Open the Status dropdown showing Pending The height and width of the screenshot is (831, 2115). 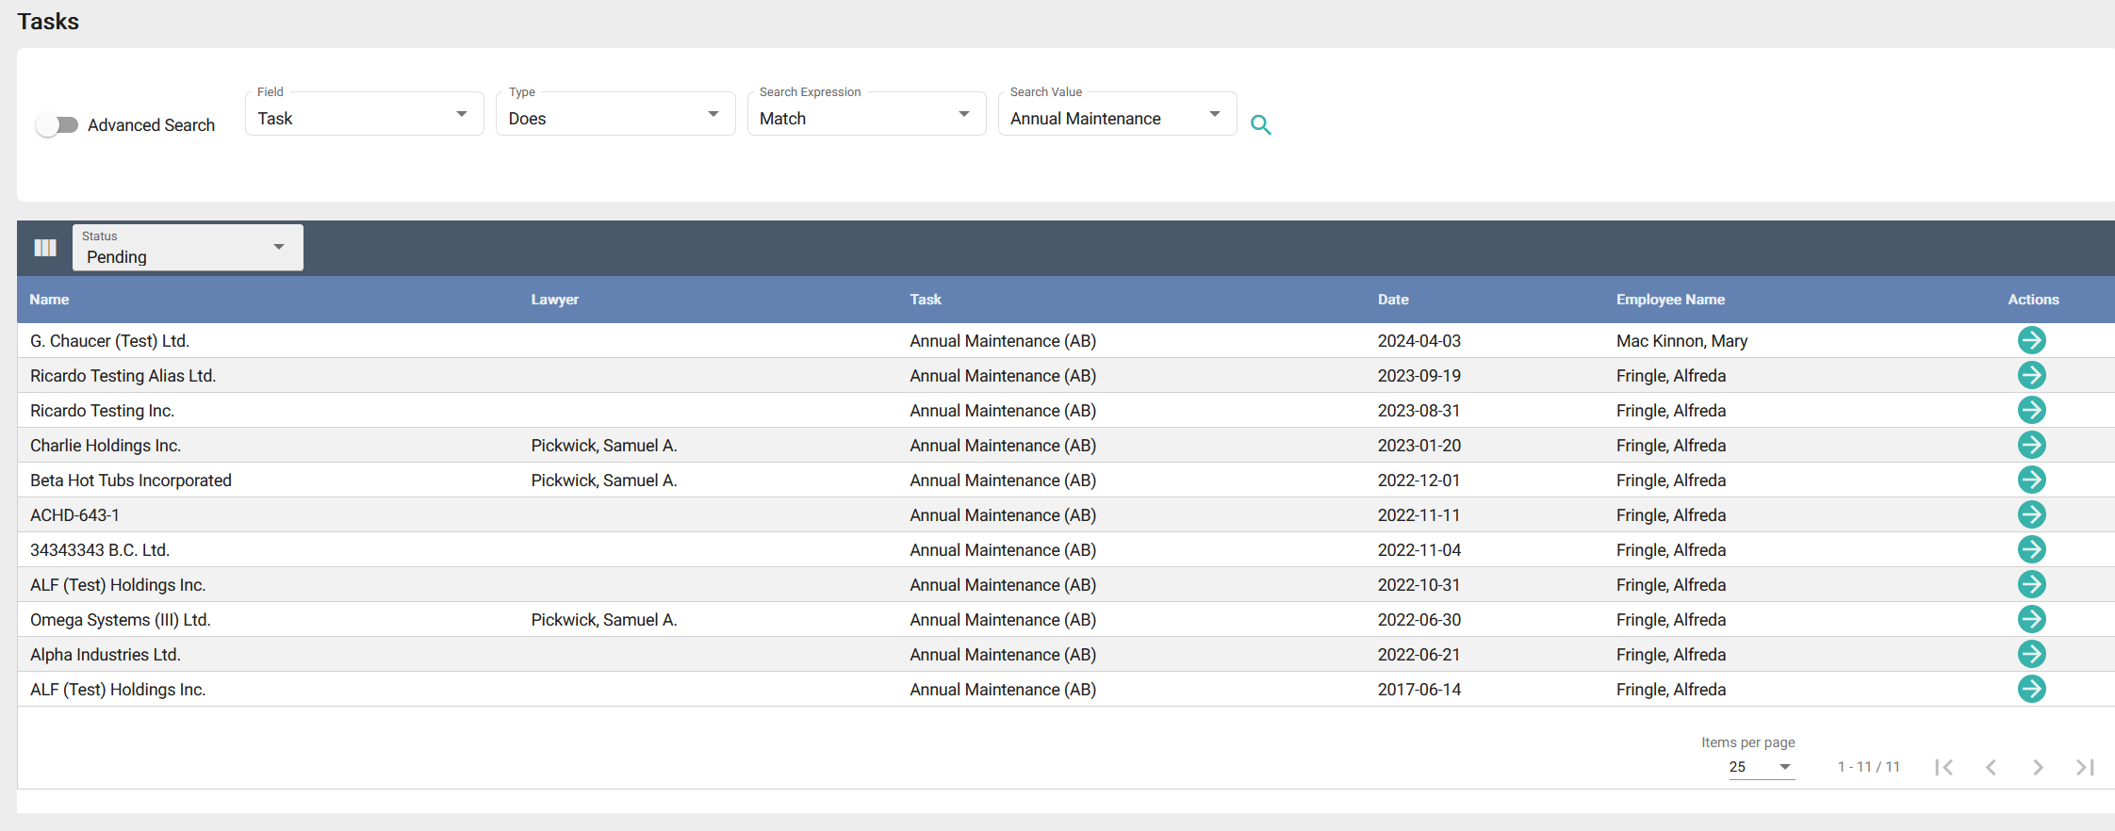point(188,248)
